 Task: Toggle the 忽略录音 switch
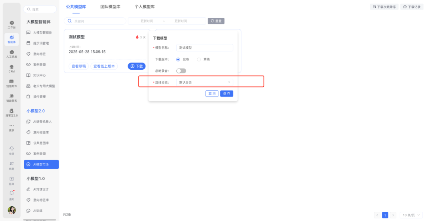tap(181, 71)
